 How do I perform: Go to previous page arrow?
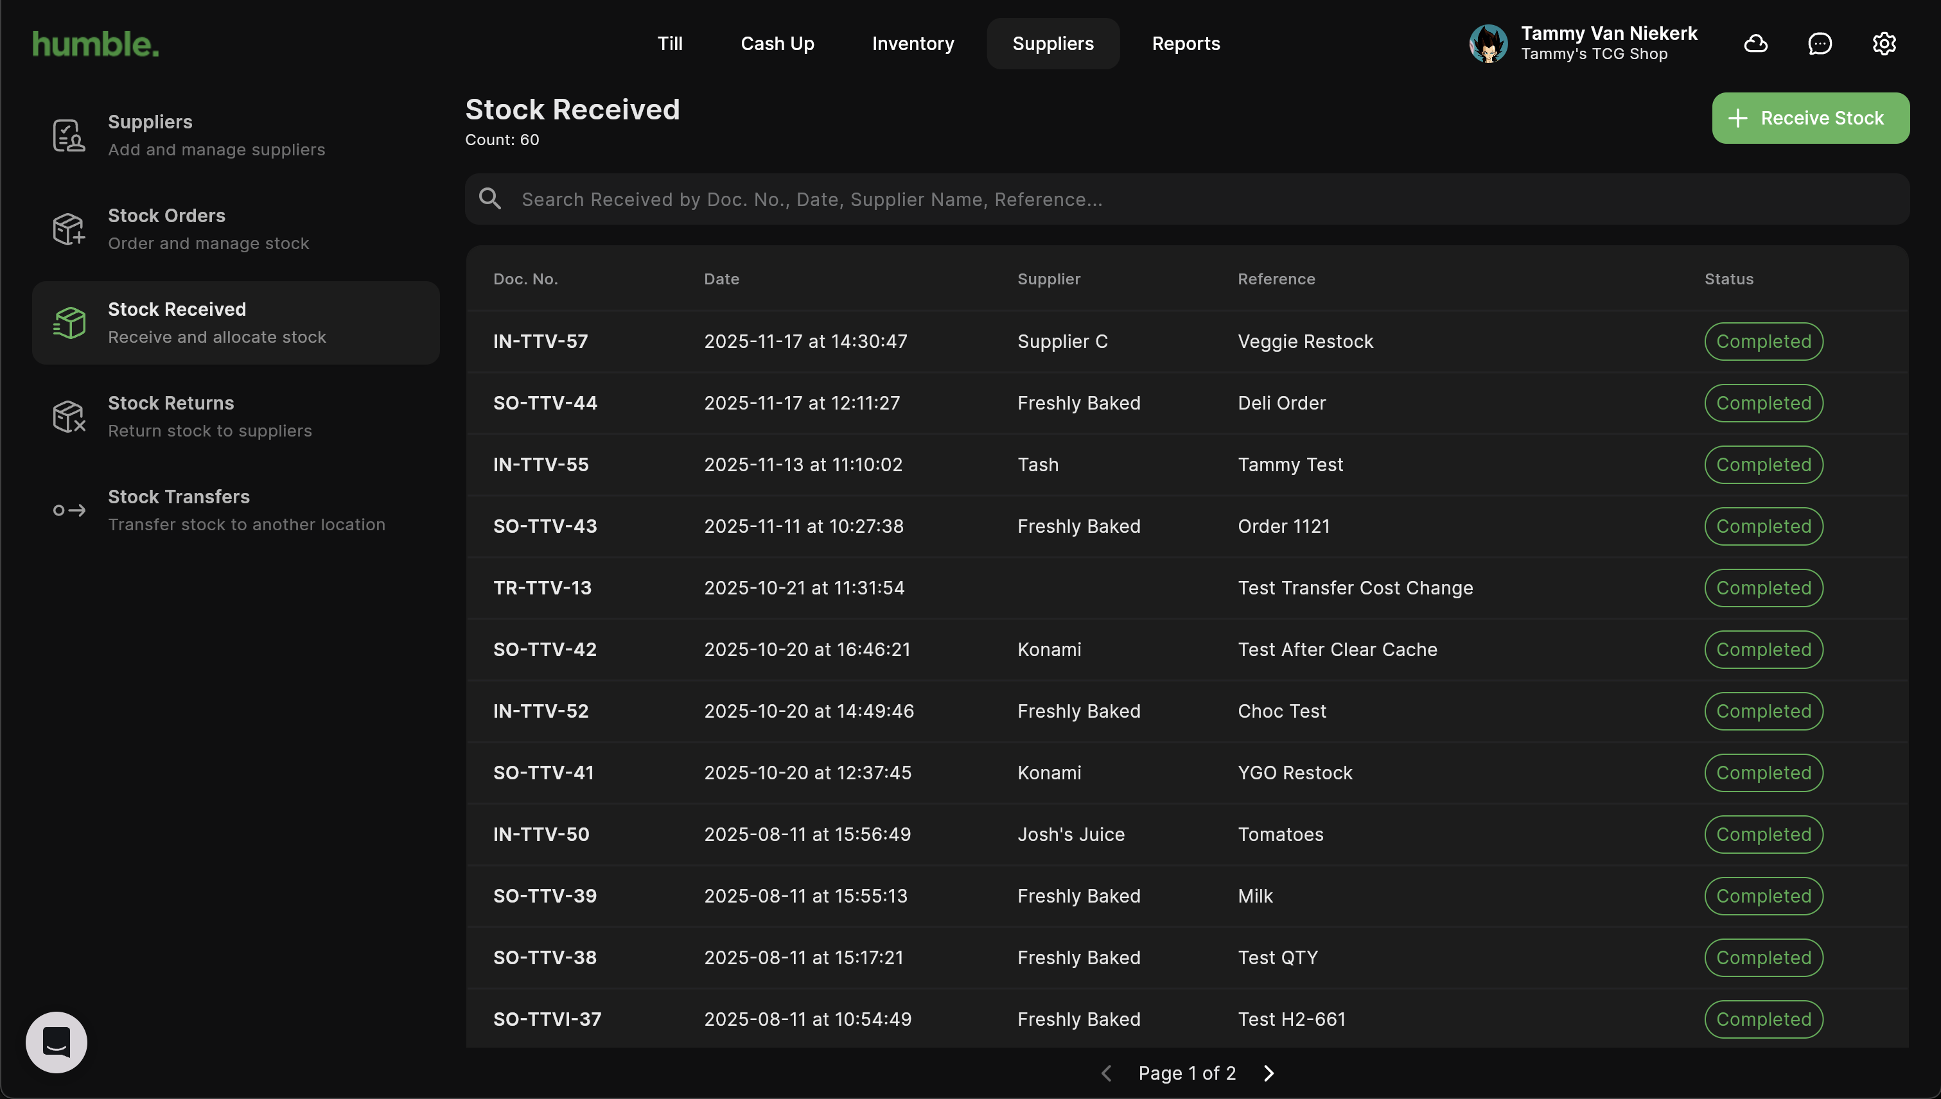1107,1073
